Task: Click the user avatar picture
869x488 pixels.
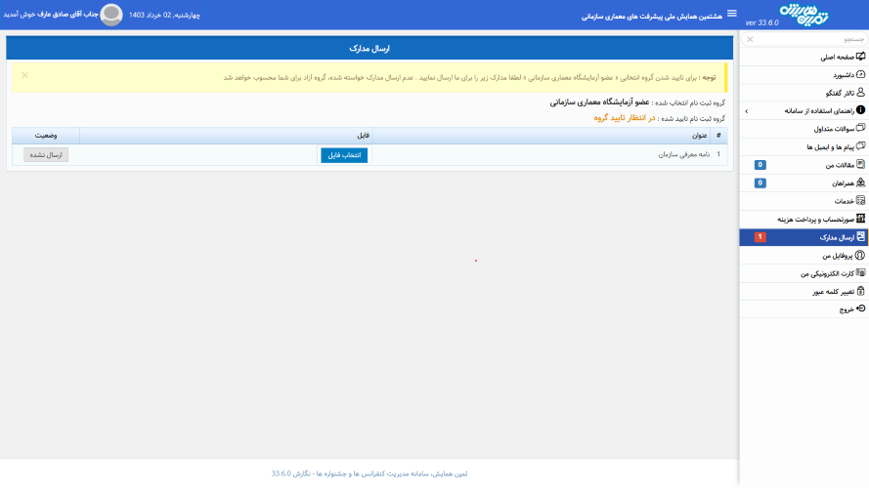Action: pyautogui.click(x=111, y=15)
